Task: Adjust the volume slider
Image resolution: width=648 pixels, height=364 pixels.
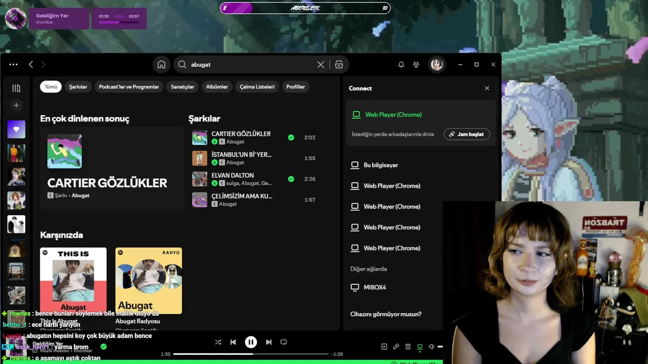Action: (x=440, y=347)
